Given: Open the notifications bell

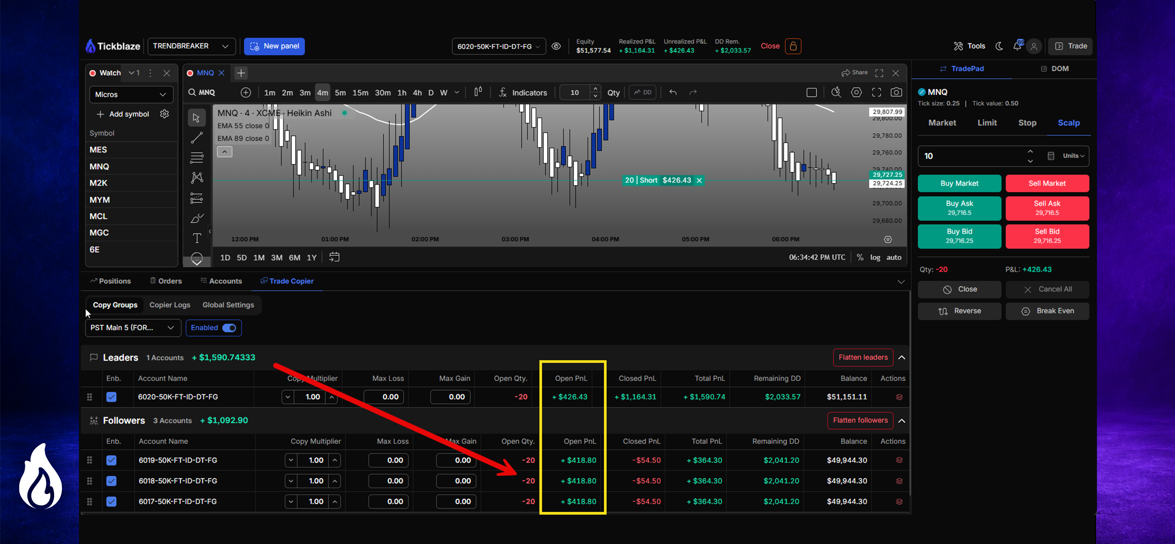Looking at the screenshot, I should pyautogui.click(x=1017, y=46).
